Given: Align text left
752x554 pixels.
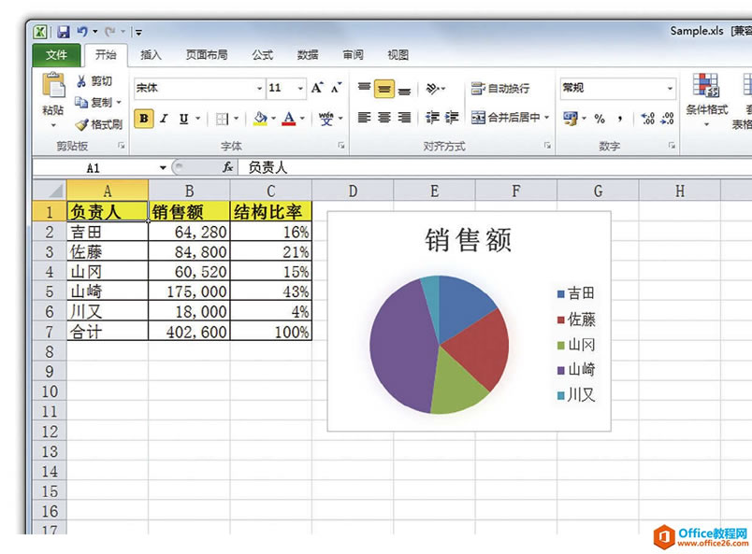Looking at the screenshot, I should 364,118.
